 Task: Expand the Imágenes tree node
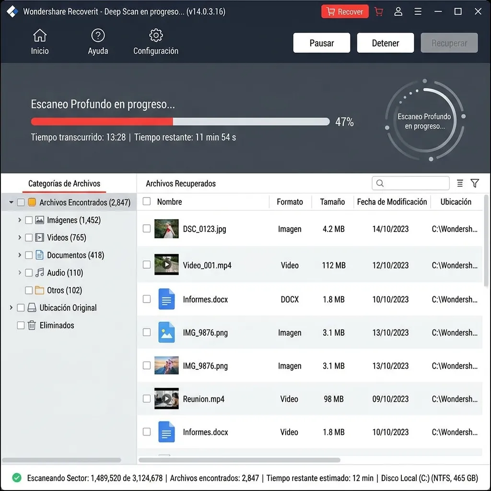click(x=19, y=220)
